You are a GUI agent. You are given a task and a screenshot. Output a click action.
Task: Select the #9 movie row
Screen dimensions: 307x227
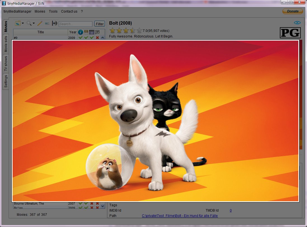[x=57, y=38]
